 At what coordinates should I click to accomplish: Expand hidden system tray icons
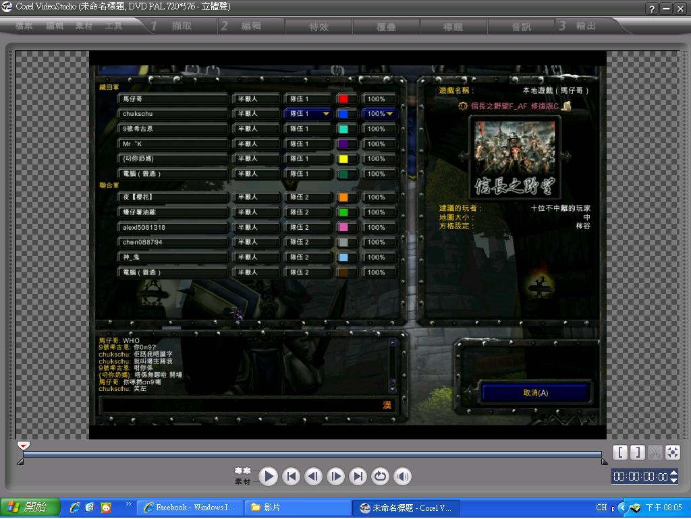[x=622, y=508]
